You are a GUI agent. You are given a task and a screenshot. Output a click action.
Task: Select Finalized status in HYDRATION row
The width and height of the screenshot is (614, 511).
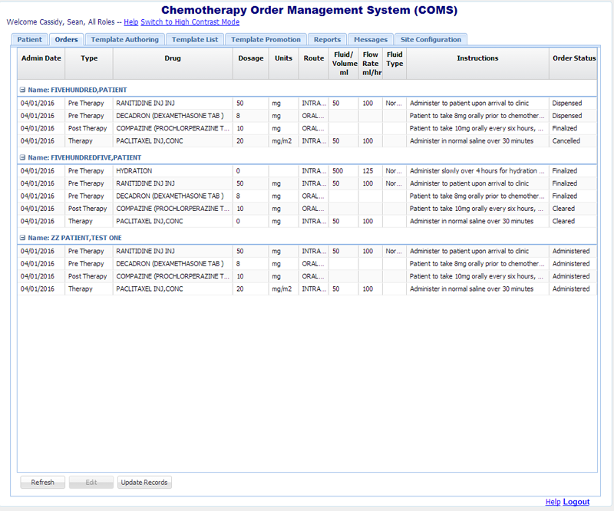pyautogui.click(x=573, y=171)
